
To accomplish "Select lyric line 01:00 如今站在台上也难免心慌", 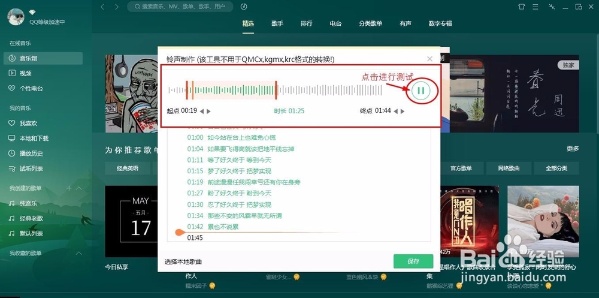I will (x=231, y=137).
